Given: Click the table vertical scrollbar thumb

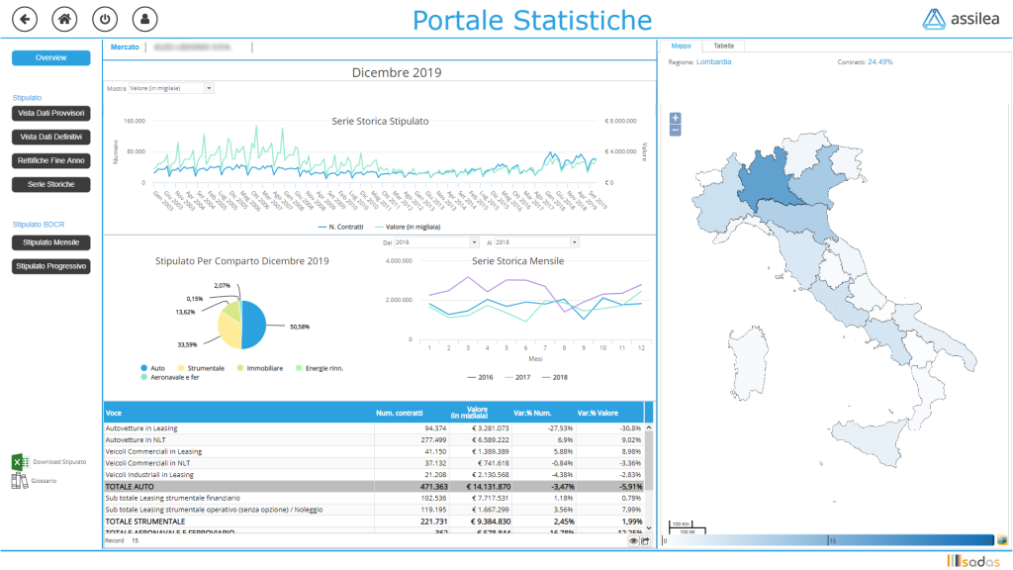Looking at the screenshot, I should (x=649, y=461).
